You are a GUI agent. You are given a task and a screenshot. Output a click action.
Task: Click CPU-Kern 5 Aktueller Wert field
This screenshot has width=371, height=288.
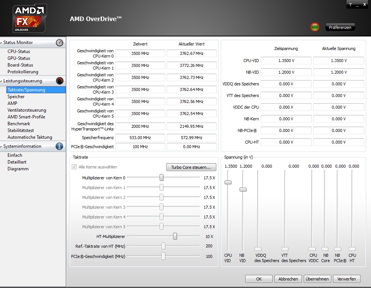(192, 114)
